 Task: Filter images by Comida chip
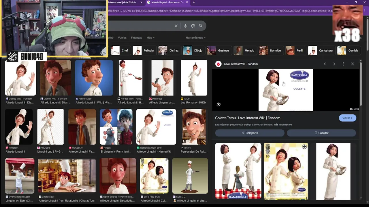coord(349,51)
